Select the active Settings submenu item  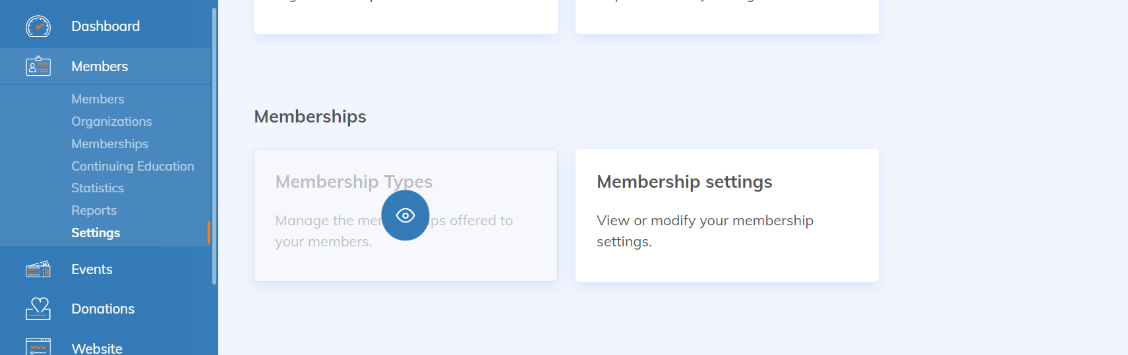96,232
